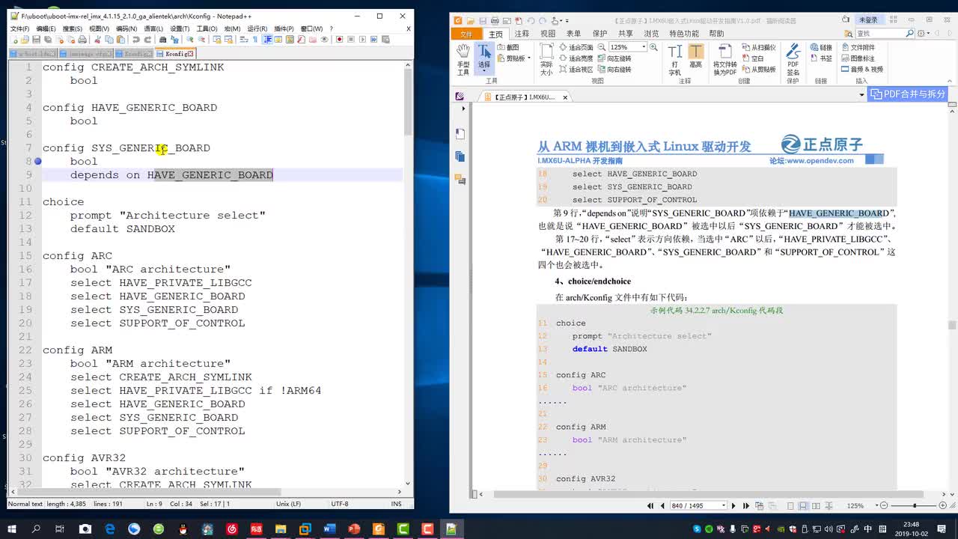
Task: Click Playback macro icon in Notepad++
Action: [x=362, y=39]
